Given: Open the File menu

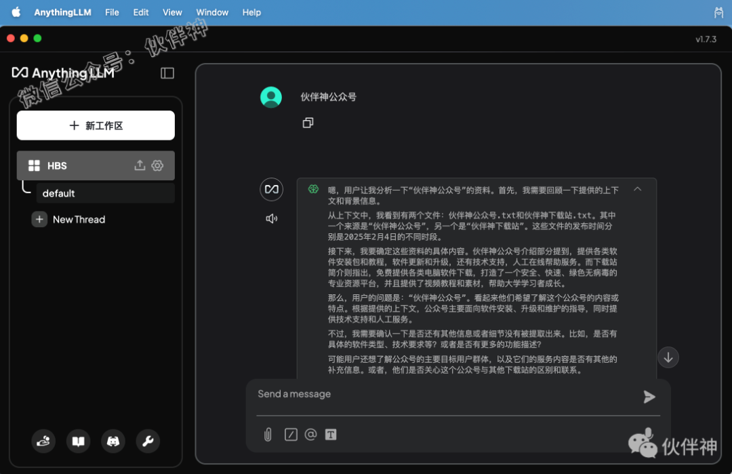Looking at the screenshot, I should (112, 12).
